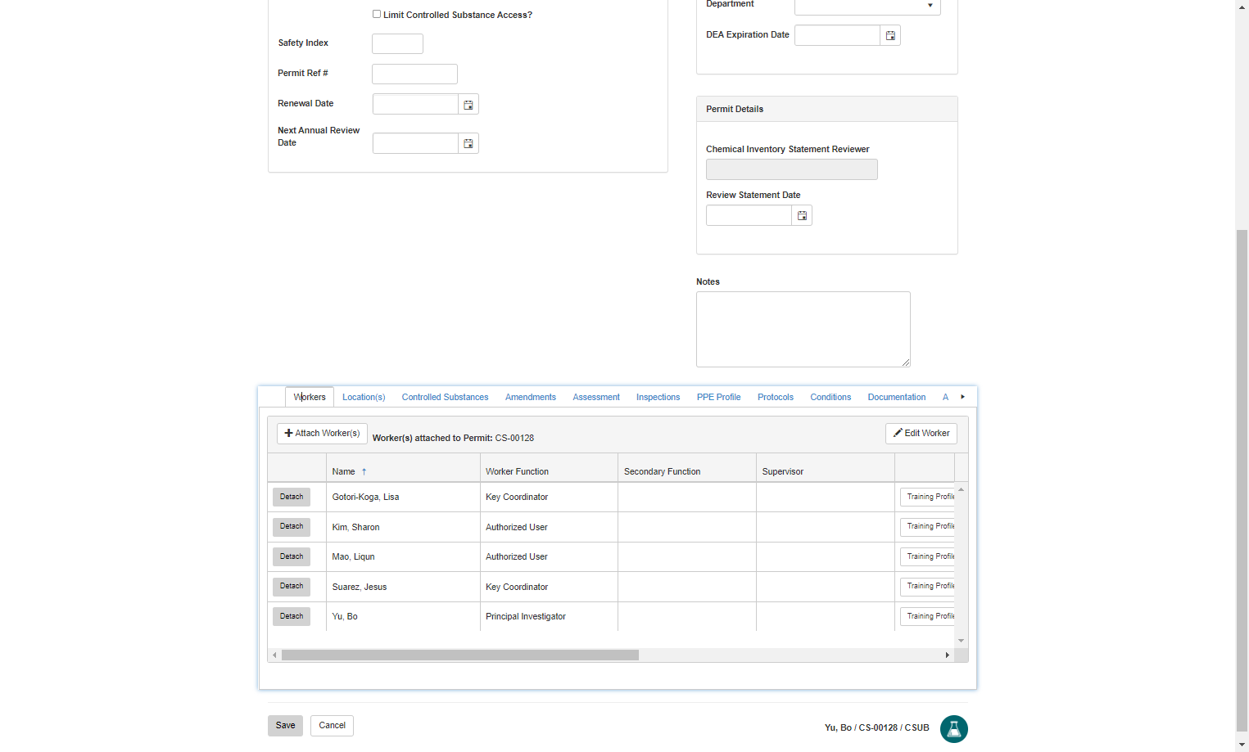
Task: Open the Controlled Substances tab
Action: click(445, 398)
